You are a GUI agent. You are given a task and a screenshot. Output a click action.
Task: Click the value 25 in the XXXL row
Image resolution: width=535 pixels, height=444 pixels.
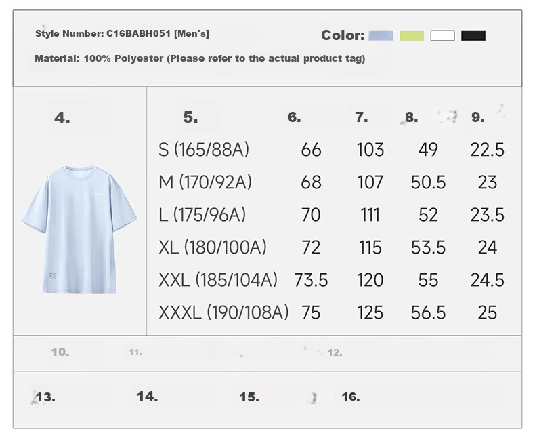487,313
